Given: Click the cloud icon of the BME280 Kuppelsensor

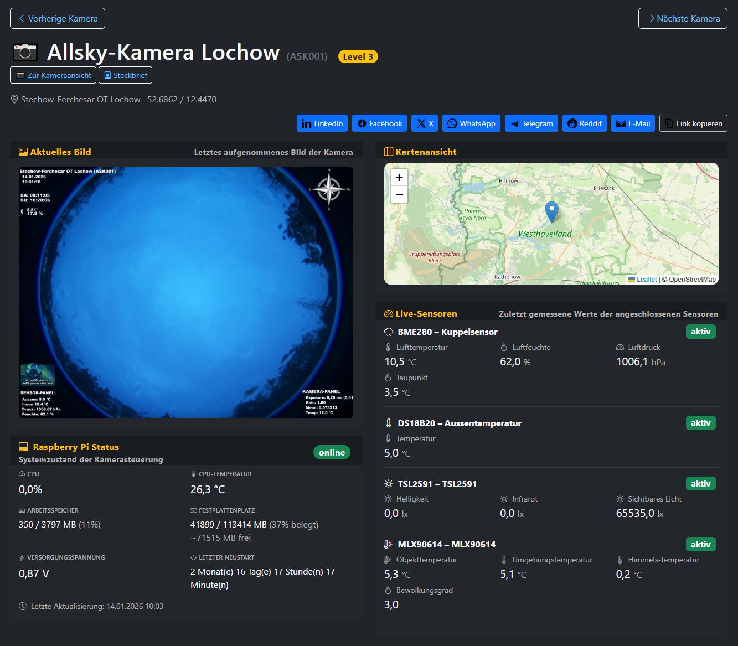Looking at the screenshot, I should coord(388,331).
